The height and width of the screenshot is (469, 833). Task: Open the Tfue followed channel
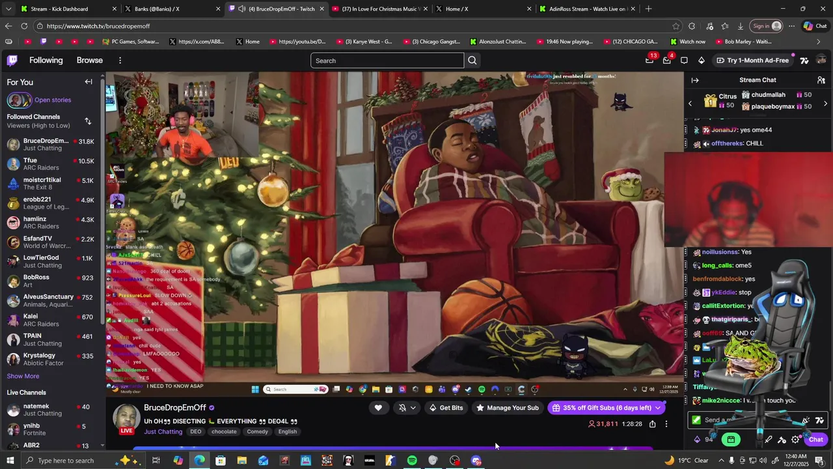coord(51,163)
